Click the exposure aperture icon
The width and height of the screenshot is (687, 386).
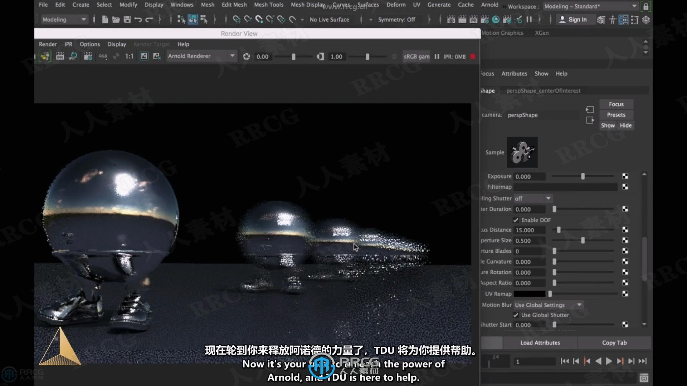pos(246,56)
